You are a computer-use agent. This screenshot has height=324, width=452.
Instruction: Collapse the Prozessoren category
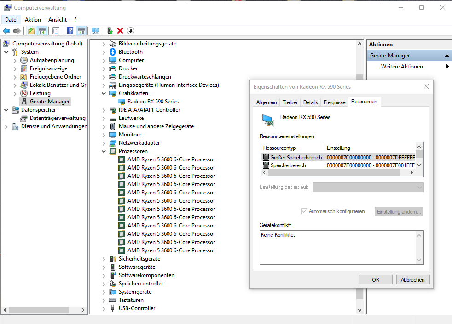pos(104,151)
